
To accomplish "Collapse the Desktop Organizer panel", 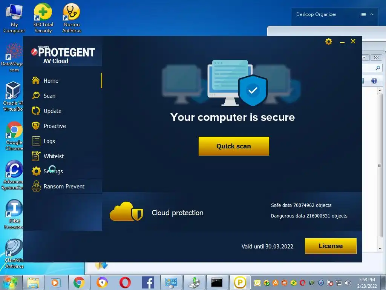I will (x=372, y=15).
